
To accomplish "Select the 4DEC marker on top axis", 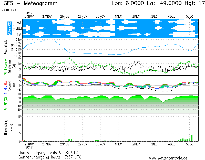I will pyautogui.click(x=172, y=16).
